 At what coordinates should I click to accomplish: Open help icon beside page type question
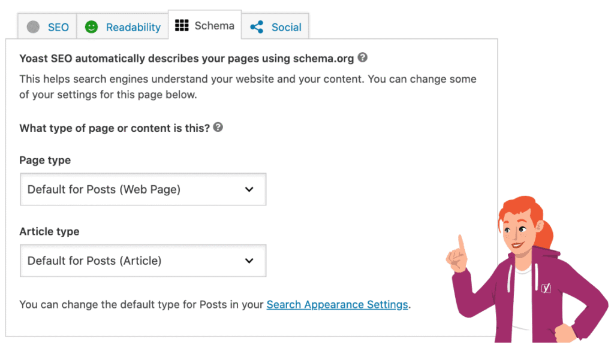point(218,127)
